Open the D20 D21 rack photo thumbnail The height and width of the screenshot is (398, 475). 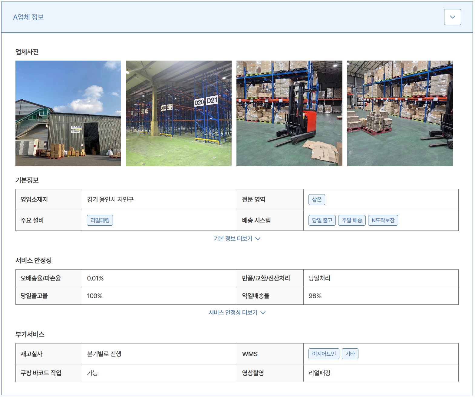click(179, 113)
